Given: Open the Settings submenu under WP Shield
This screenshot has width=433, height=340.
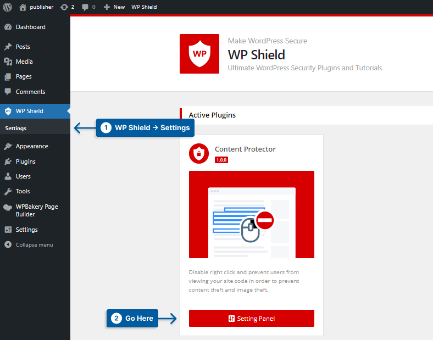Looking at the screenshot, I should [x=16, y=129].
